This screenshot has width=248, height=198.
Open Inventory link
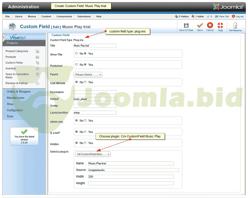click(x=11, y=69)
